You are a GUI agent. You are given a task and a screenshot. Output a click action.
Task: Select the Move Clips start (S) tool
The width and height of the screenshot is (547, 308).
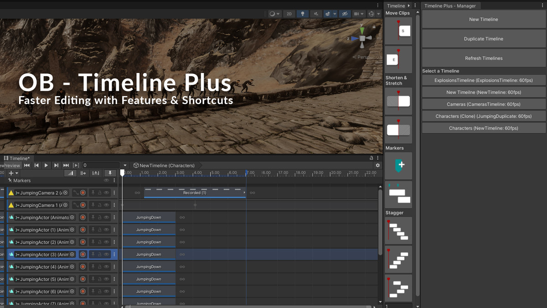(x=398, y=31)
